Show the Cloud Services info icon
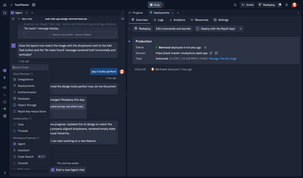Image resolution: width=303 pixels, height=178 pixels. pyautogui.click(x=32, y=74)
